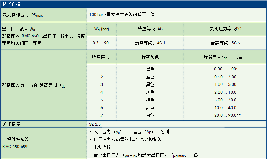The image size is (267, 159).
Task: Click spring number 2
Action: pos(102,77)
